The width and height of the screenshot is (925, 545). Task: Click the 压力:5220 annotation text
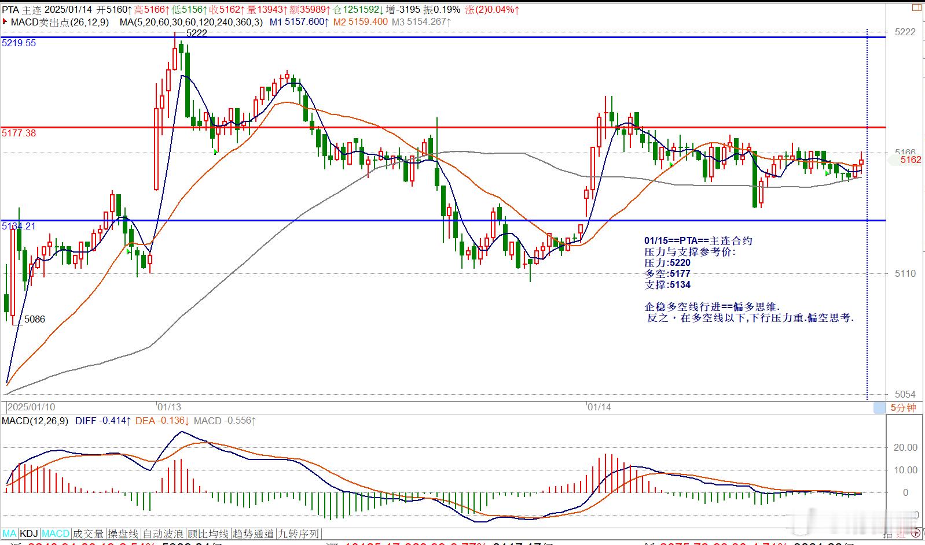coord(667,262)
